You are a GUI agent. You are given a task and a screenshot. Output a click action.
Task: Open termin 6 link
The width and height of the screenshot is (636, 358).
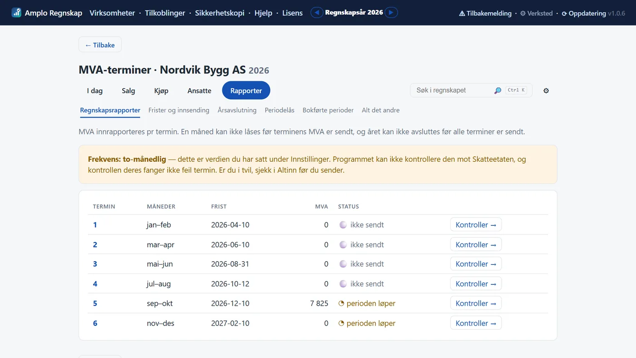95,323
